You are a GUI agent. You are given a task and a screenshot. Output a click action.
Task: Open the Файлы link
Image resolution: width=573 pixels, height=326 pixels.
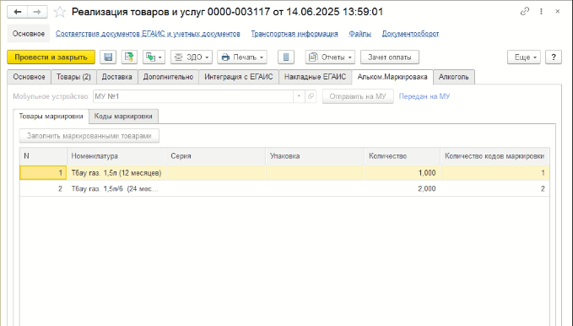(359, 34)
